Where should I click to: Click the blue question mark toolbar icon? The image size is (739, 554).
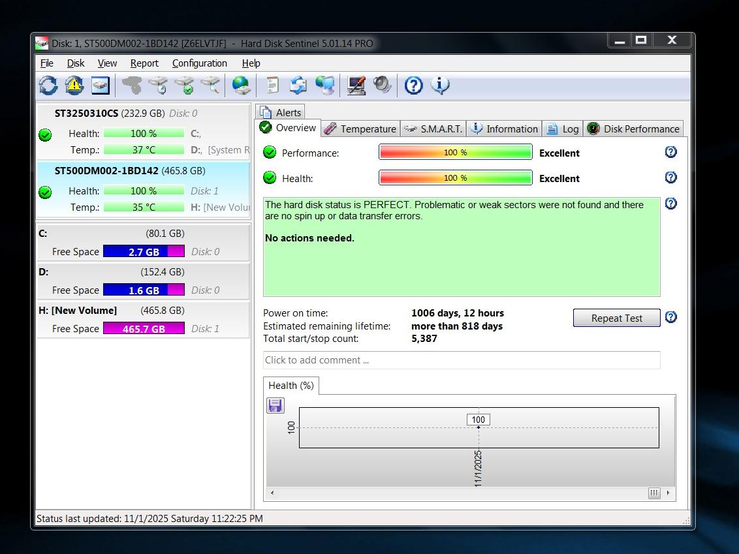[x=413, y=85]
